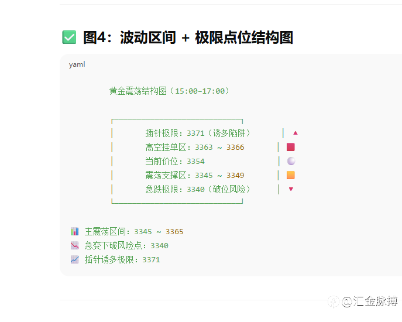Click the green checkmark emoji in heading

point(69,37)
